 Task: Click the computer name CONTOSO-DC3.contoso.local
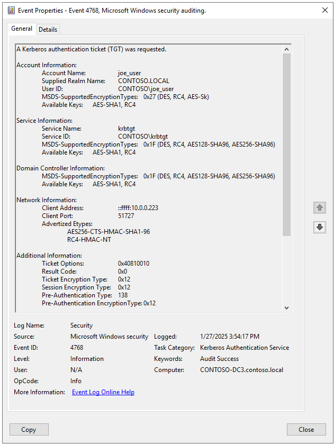(x=242, y=370)
